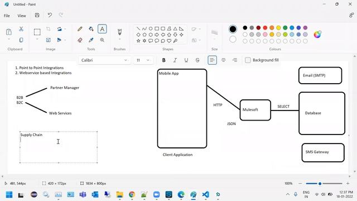This screenshot has width=357, height=201.
Task: Expand the Brushes options arrow
Action: click(119, 39)
